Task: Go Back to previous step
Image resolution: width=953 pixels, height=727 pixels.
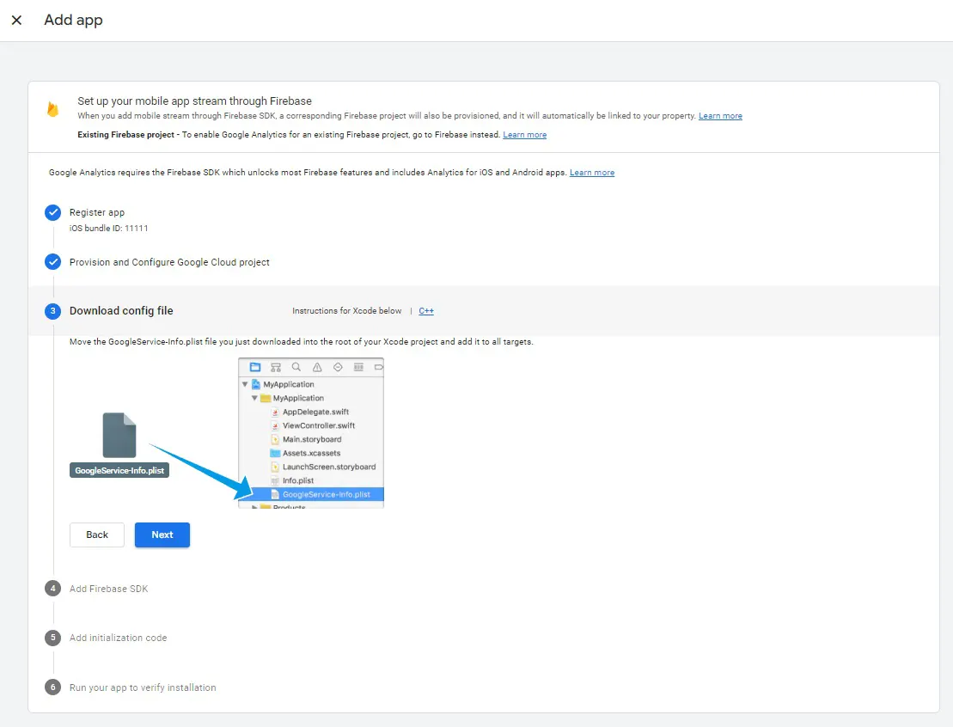Action: pos(96,535)
